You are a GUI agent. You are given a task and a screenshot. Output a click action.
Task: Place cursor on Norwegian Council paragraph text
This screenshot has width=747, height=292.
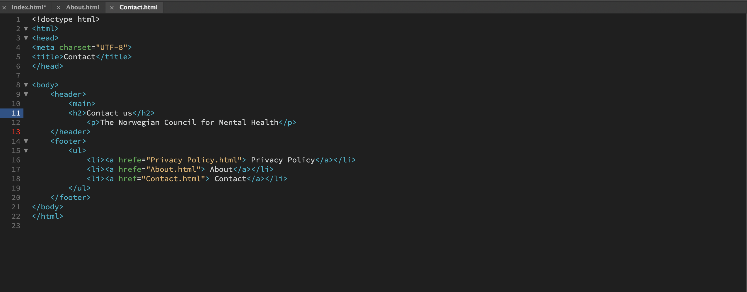189,123
